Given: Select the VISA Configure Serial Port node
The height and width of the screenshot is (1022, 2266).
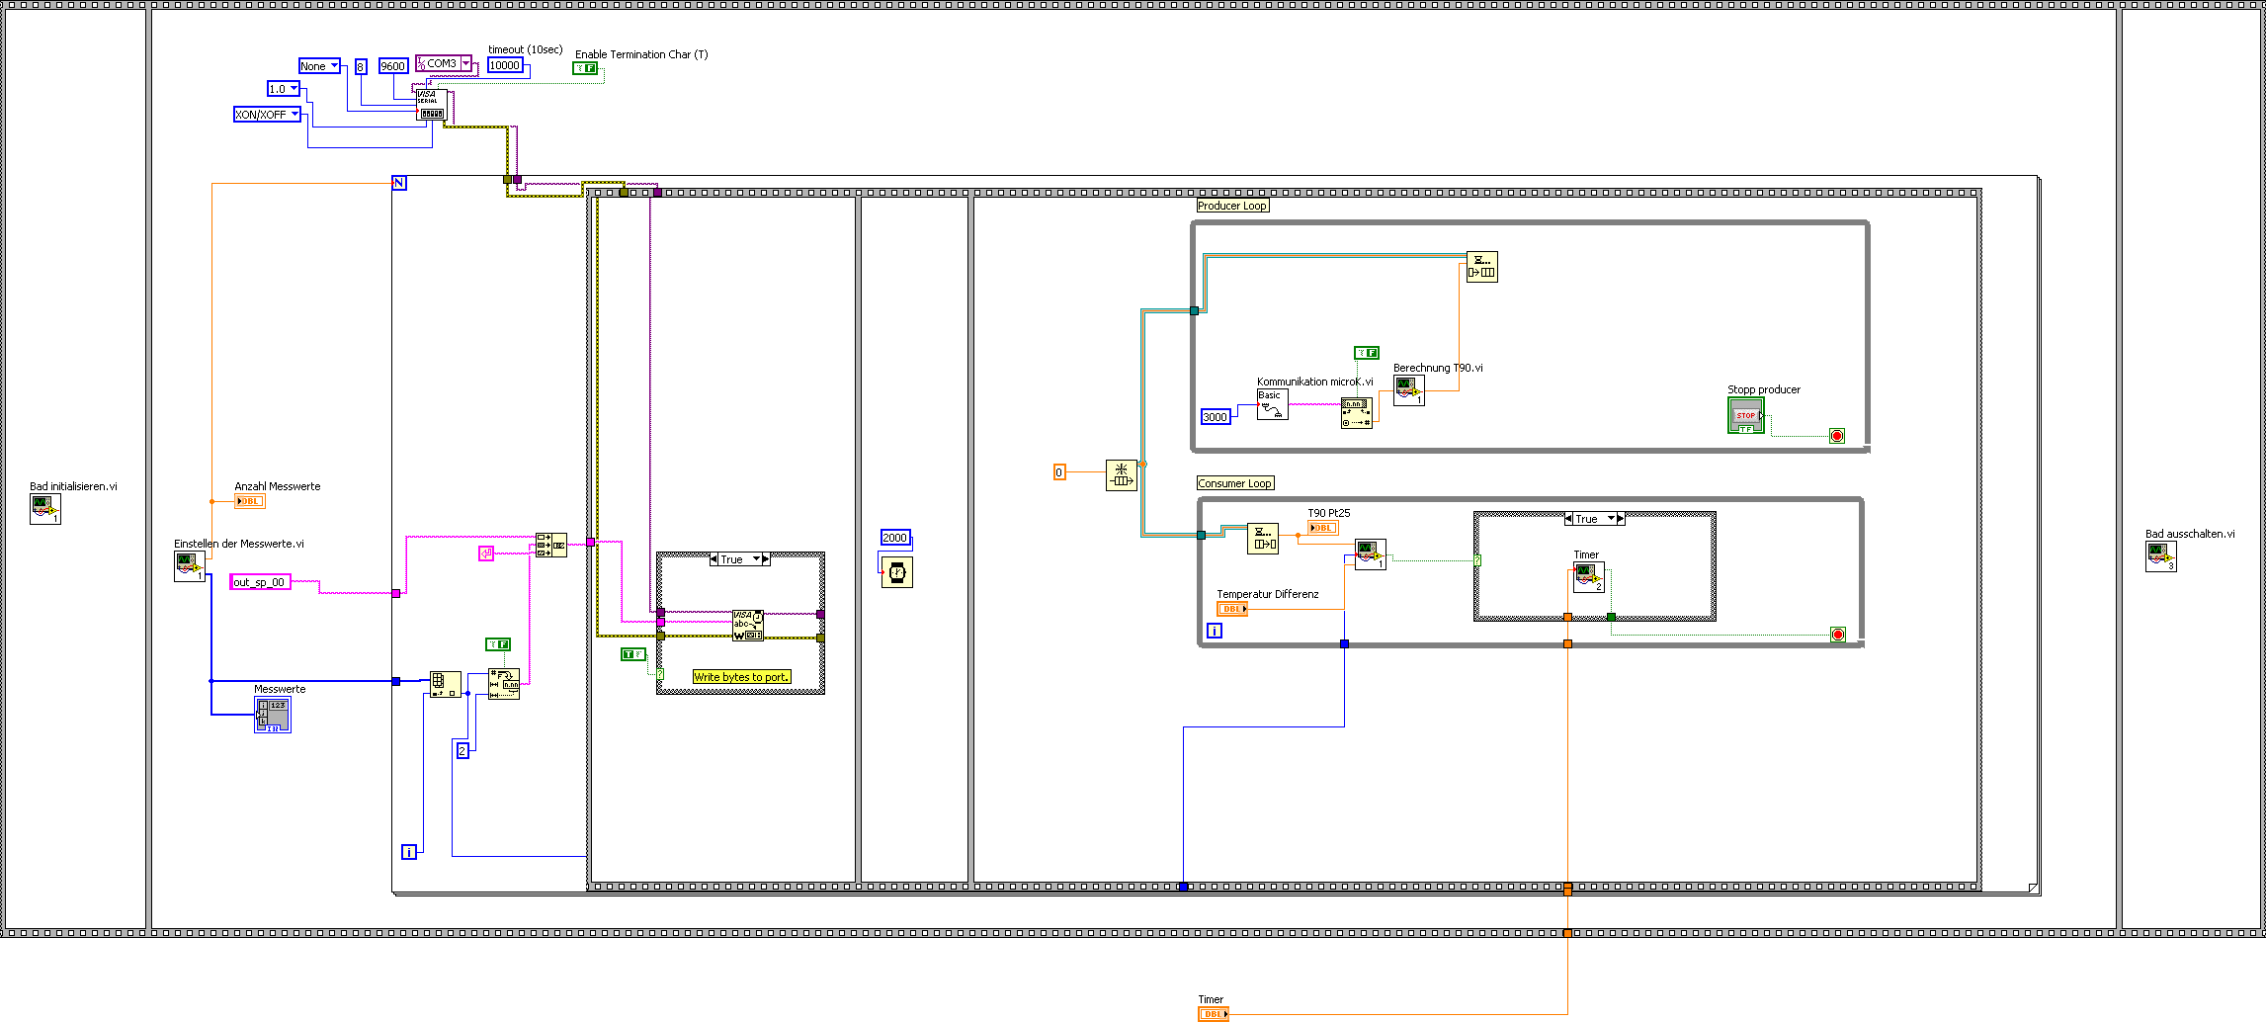Looking at the screenshot, I should tap(431, 105).
